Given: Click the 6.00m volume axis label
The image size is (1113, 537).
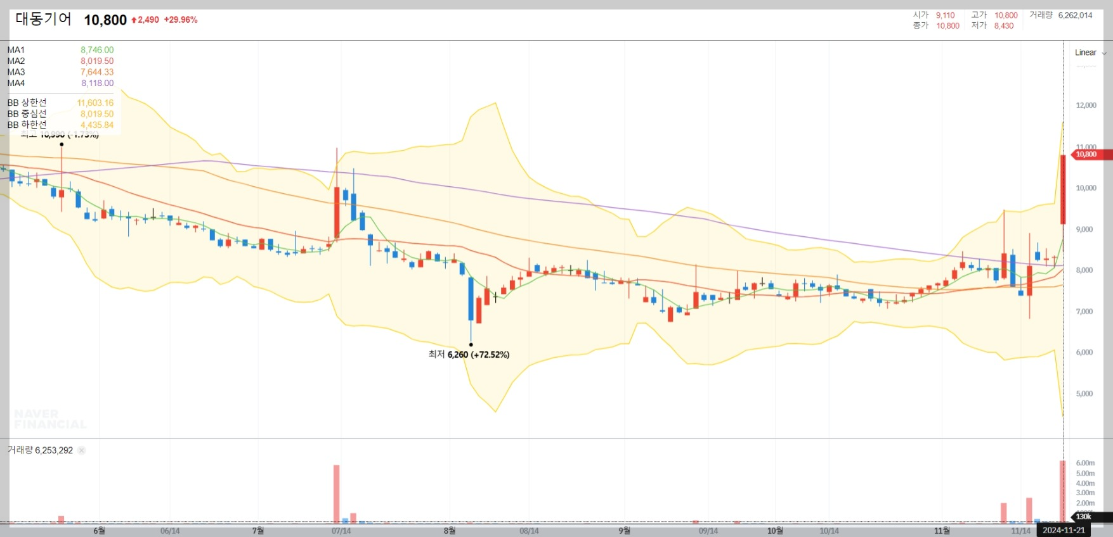Looking at the screenshot, I should pos(1085,463).
